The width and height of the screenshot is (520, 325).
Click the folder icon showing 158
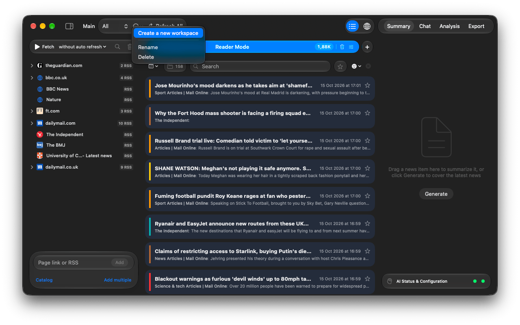click(x=175, y=66)
